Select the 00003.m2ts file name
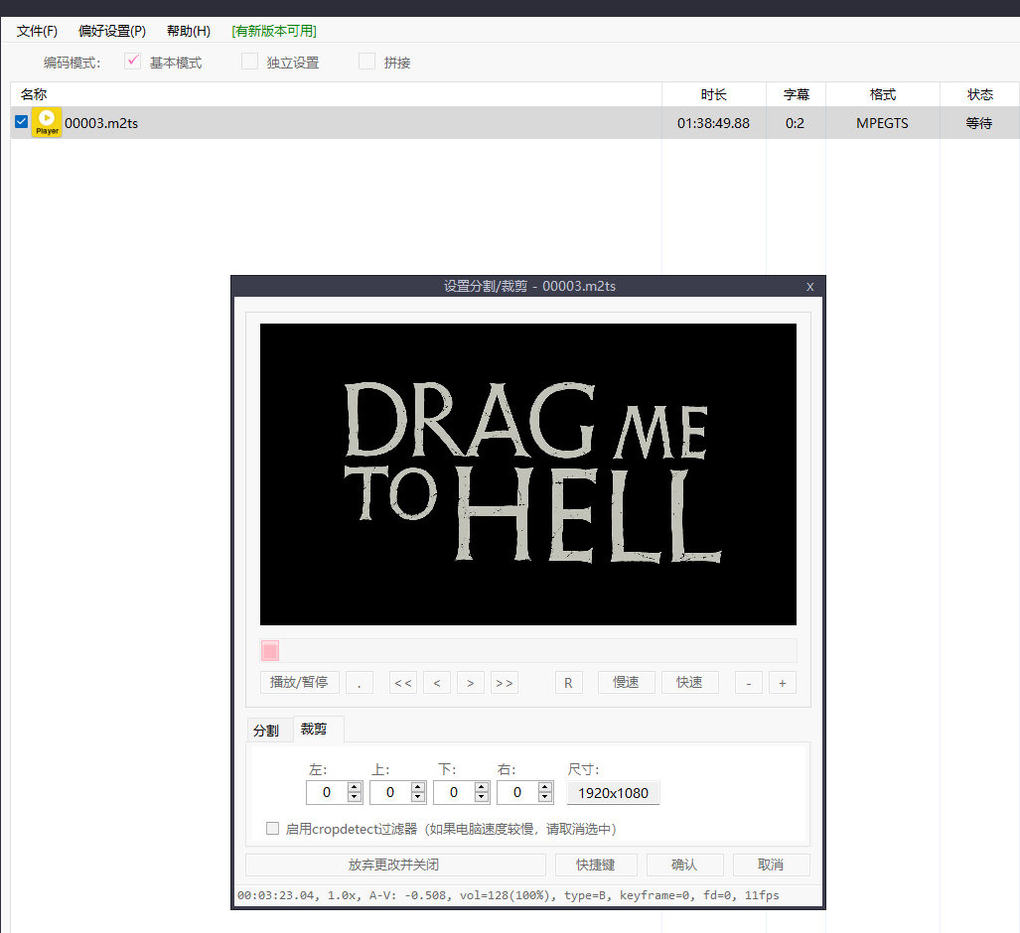 click(x=101, y=123)
